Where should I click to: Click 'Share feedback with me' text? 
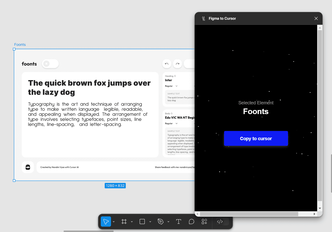pos(175,167)
